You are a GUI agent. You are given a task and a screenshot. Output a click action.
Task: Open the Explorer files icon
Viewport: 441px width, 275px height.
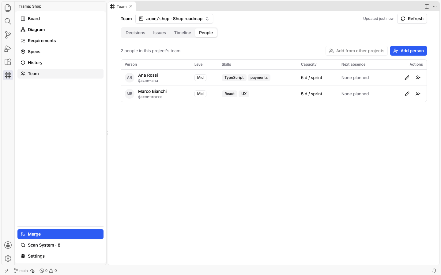click(x=8, y=8)
